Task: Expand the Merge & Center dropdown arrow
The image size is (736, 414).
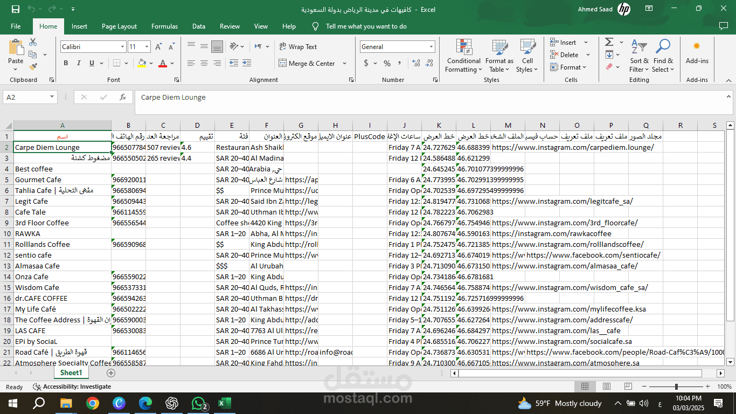Action: 345,63
